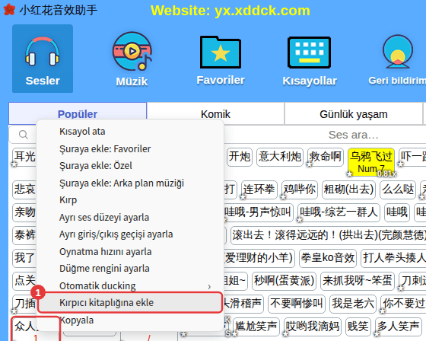The height and width of the screenshot is (341, 426).
Task: Play the 哎哟我滴妈 sound button
Action: (313, 327)
